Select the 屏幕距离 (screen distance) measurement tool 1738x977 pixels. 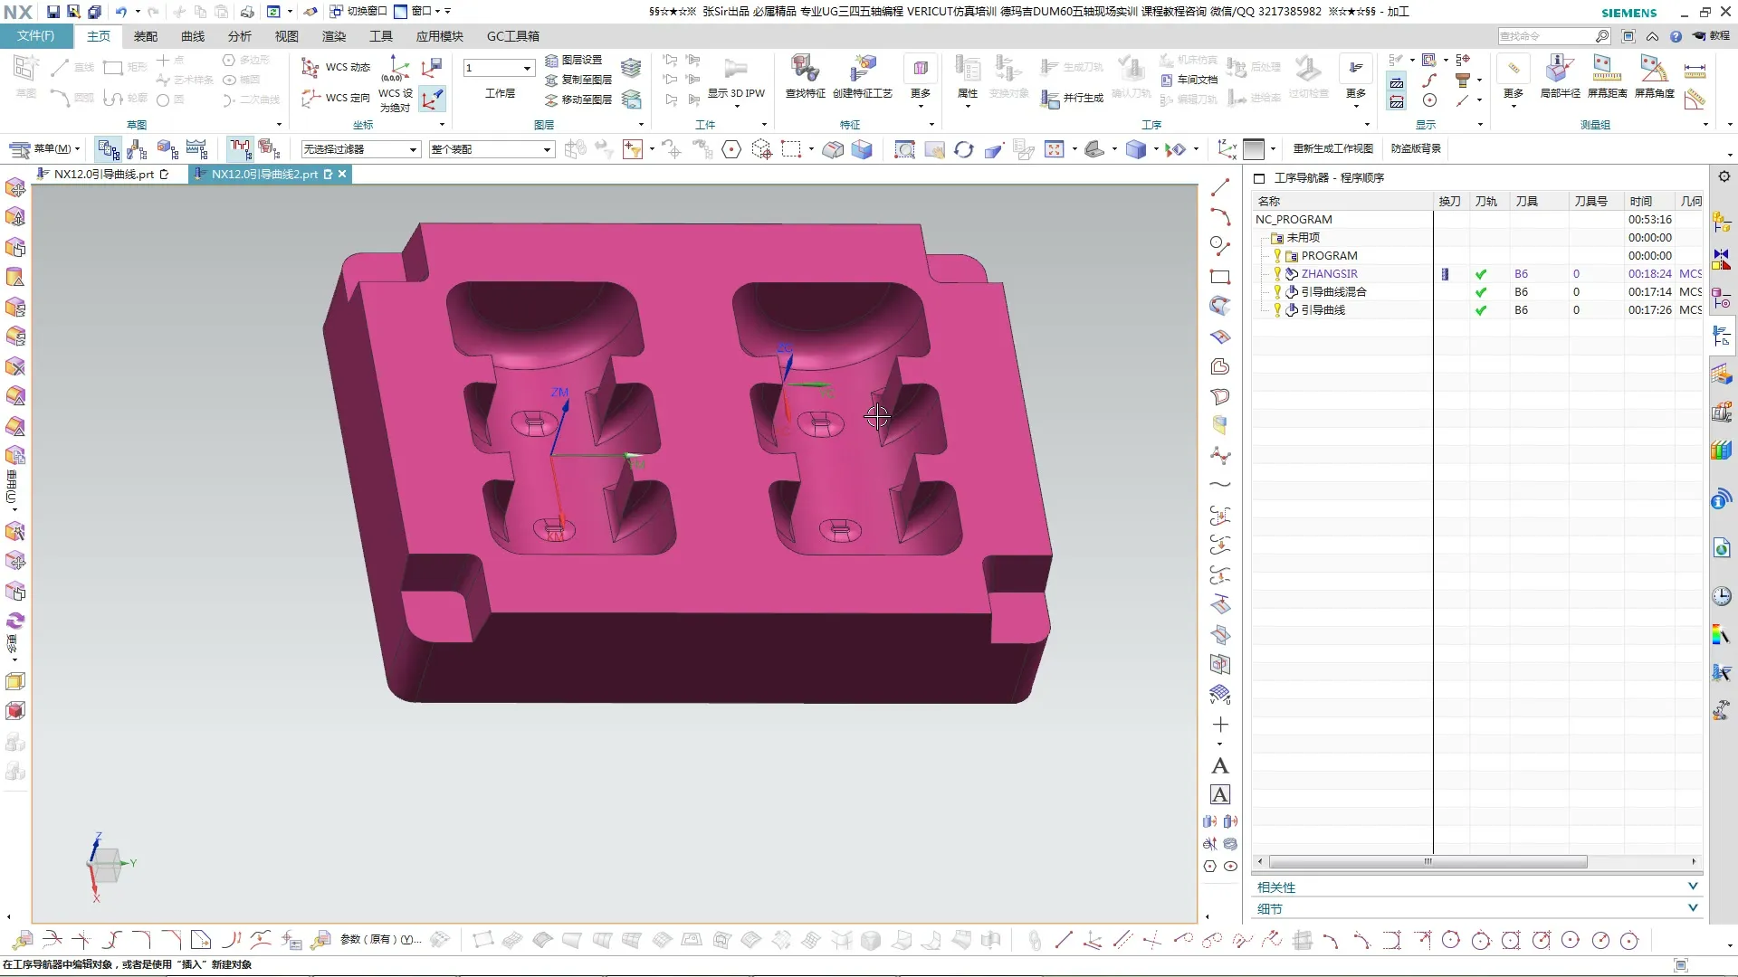click(1606, 70)
